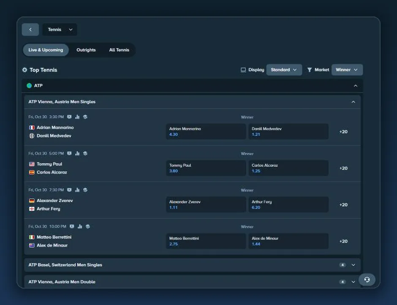Screen dimensions: 397x305
Task: Click the Fri, Oct 30 10:00 PM match time
Action: click(x=47, y=227)
